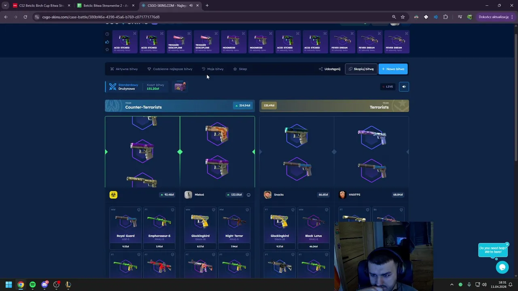Viewport: 518px width, 291px height.
Task: Create a new battle with Nowa bitwa
Action: click(x=393, y=69)
